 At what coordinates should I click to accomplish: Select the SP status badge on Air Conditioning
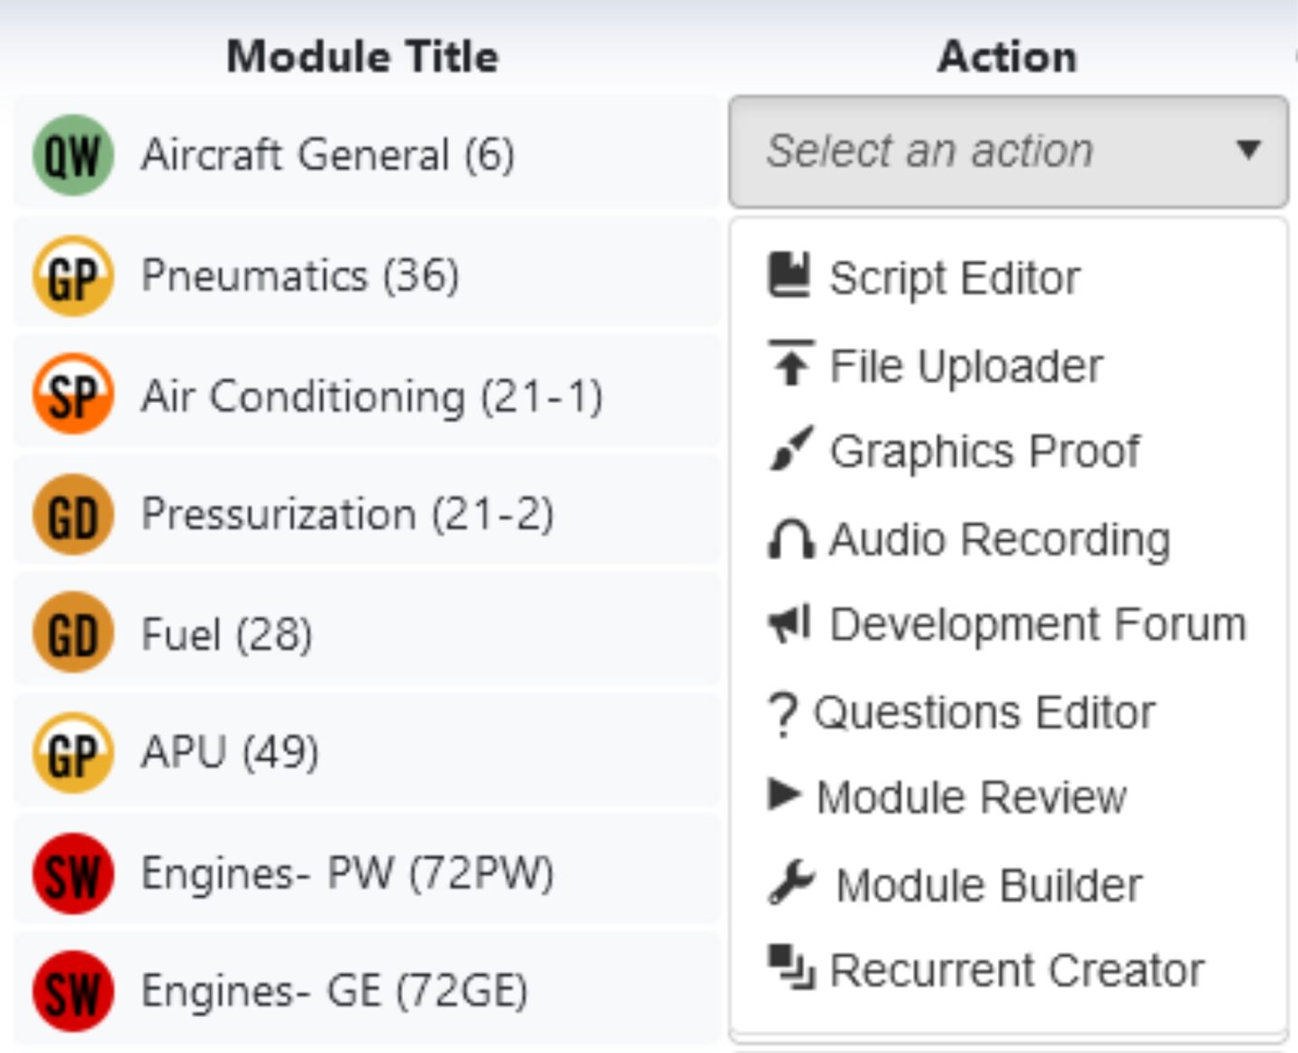tap(71, 394)
